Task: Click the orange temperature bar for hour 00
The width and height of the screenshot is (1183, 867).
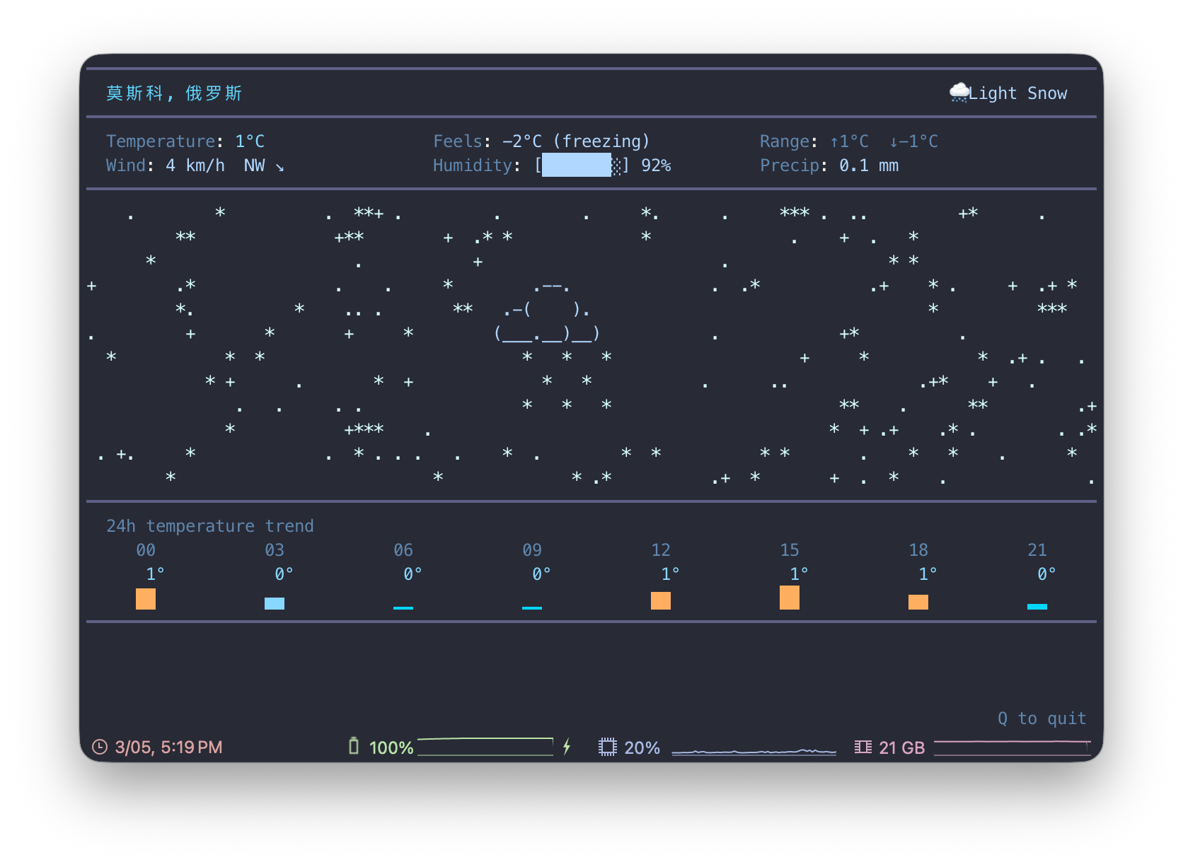Action: [146, 598]
